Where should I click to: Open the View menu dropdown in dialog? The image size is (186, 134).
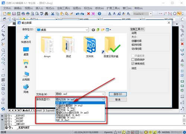point(108,30)
